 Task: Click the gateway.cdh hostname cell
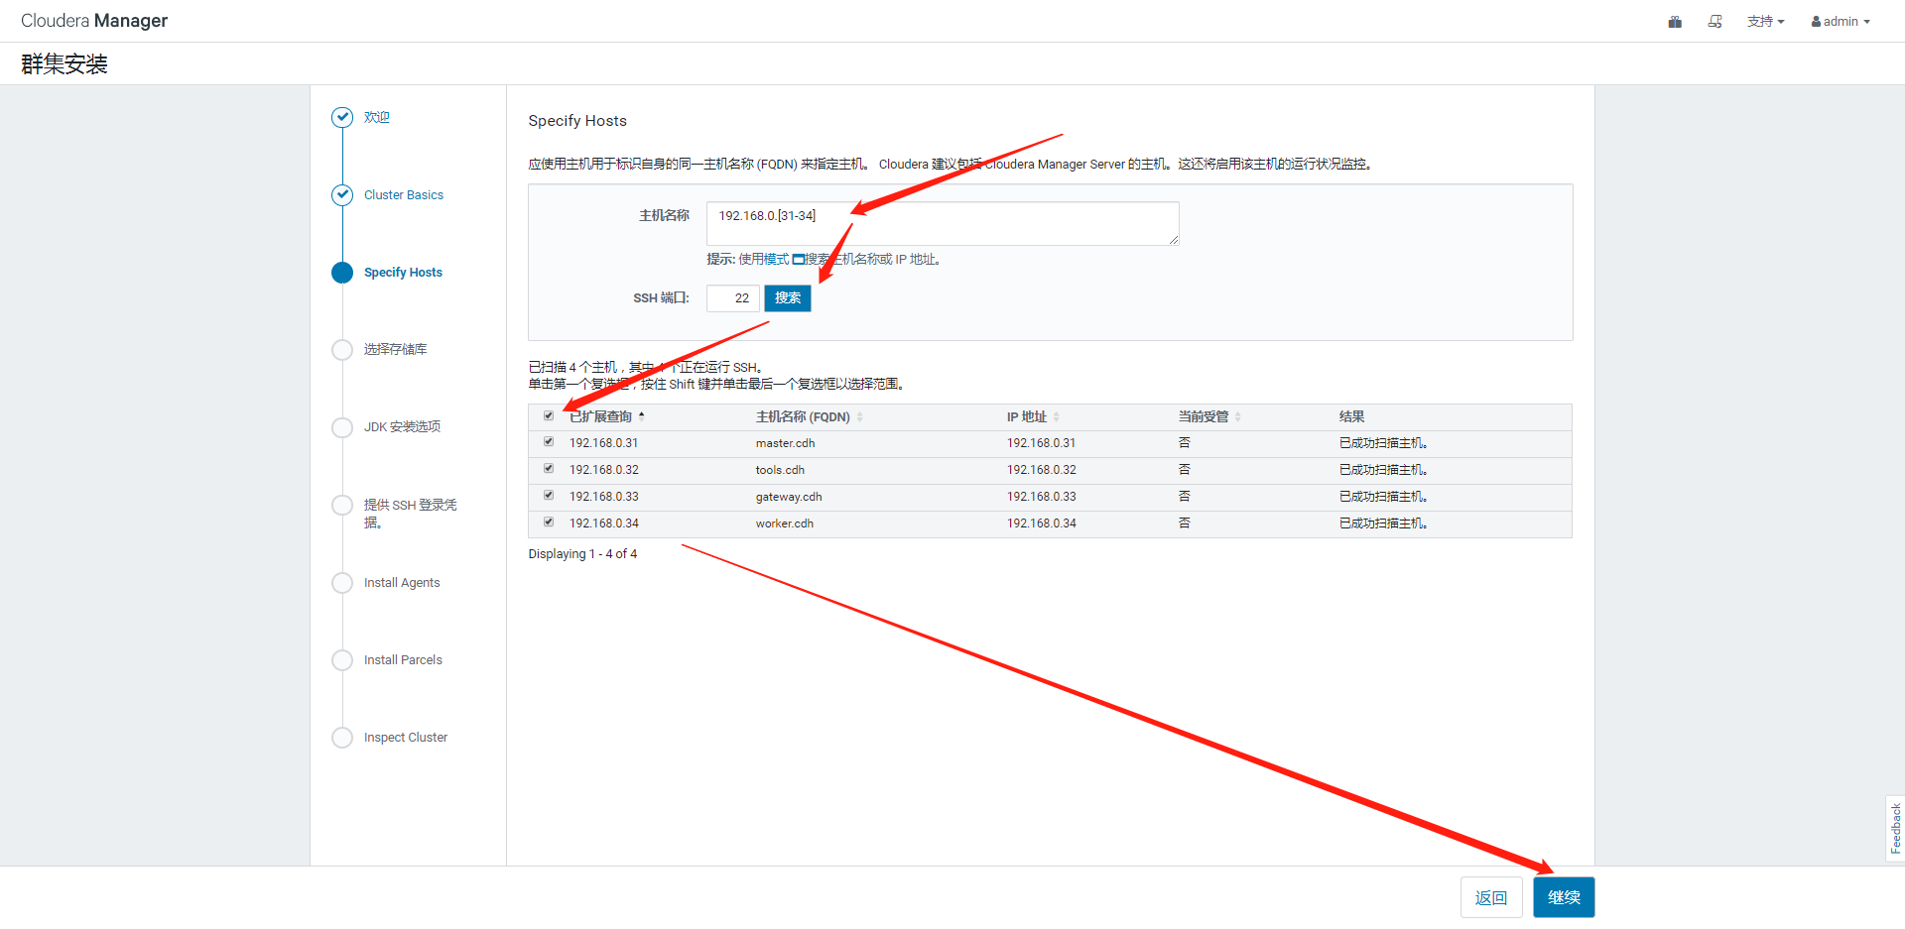[789, 497]
